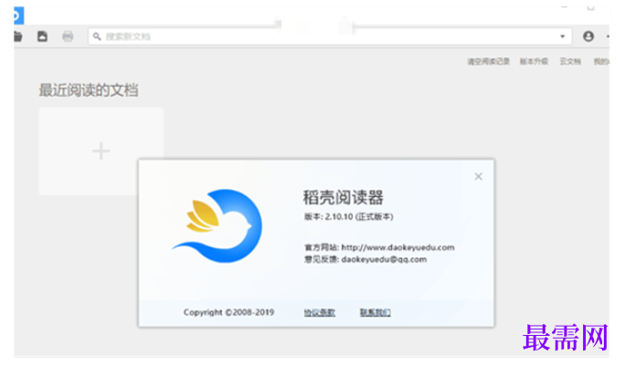Open the user account avatar icon

click(588, 37)
